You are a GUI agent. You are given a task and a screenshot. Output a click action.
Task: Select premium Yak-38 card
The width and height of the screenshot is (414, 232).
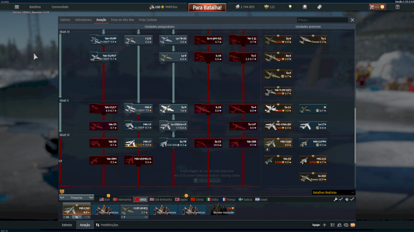click(278, 160)
